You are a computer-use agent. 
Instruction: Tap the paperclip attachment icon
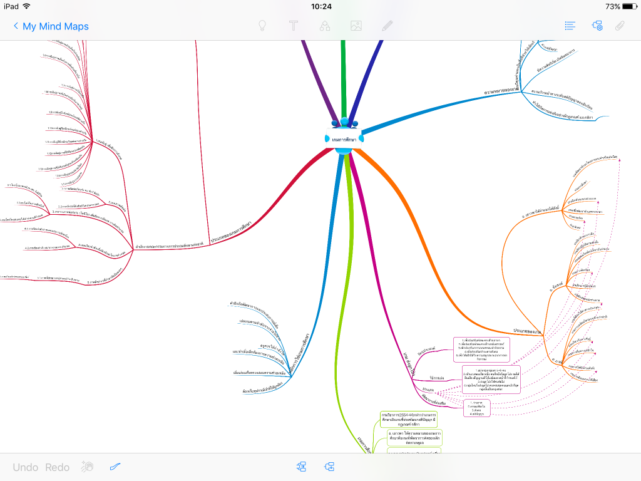pos(620,26)
